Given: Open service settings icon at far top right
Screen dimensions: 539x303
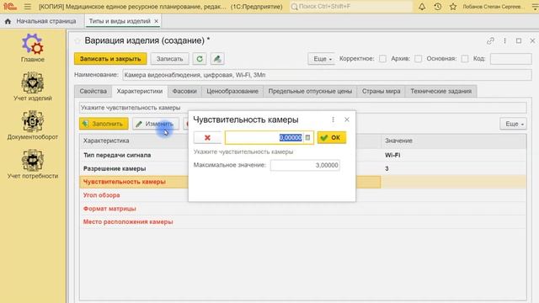Looking at the screenshot, I should click(535, 7).
